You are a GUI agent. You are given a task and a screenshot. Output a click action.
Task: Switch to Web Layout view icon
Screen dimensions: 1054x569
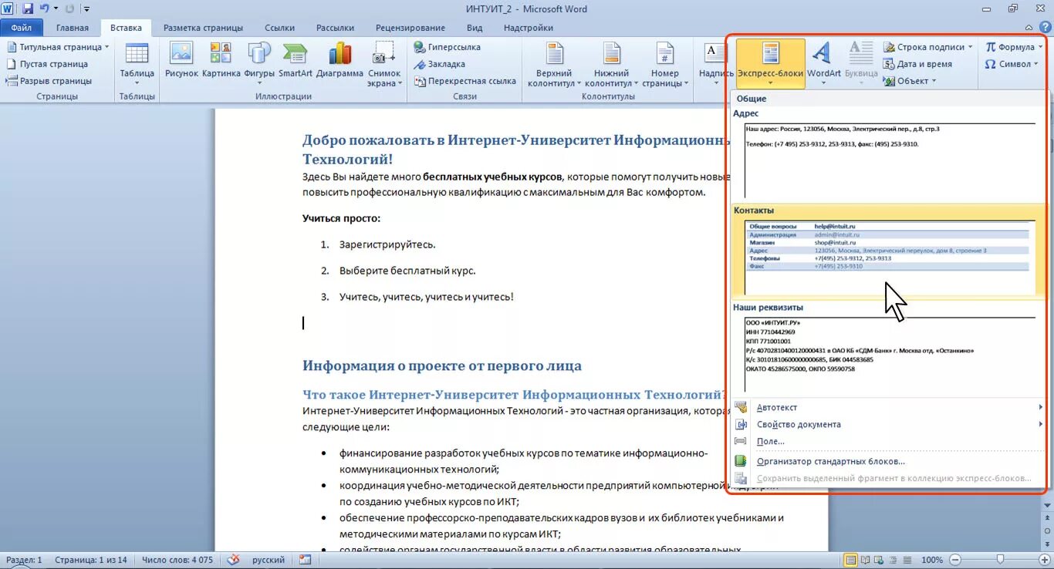point(880,560)
